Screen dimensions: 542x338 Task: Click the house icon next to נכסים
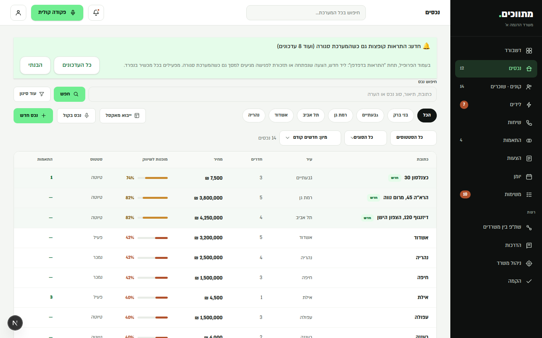click(529, 68)
